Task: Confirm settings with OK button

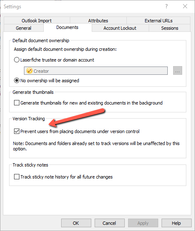Action: point(76,223)
